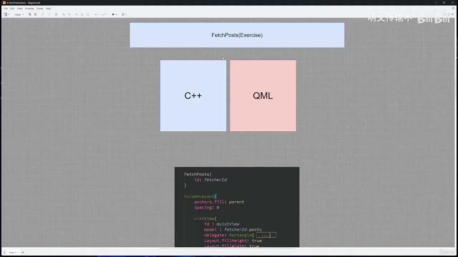
Task: Open the Connection arrow style dropdown
Action: click(x=96, y=15)
